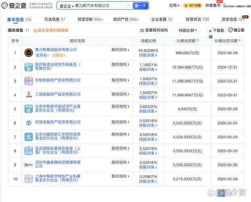The height and width of the screenshot is (202, 251).
Task: Open 持股详情 for the 0.62422% row
Action: coord(148,112)
